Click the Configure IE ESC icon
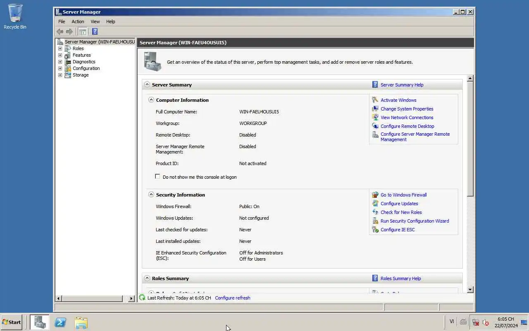 pyautogui.click(x=375, y=229)
